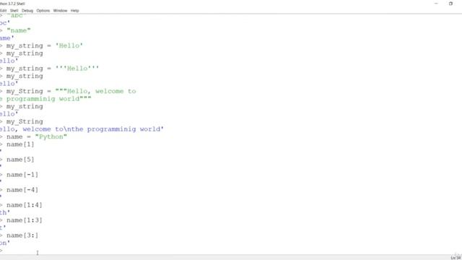
Task: Open the Debug menu
Action: click(27, 11)
